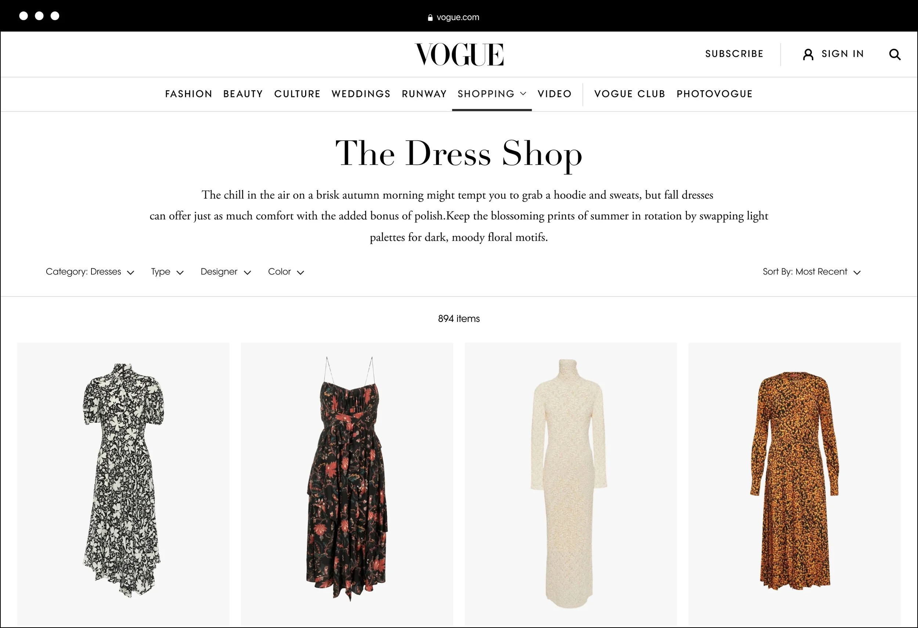
Task: Click the user profile icon beside Sign In
Action: click(808, 54)
